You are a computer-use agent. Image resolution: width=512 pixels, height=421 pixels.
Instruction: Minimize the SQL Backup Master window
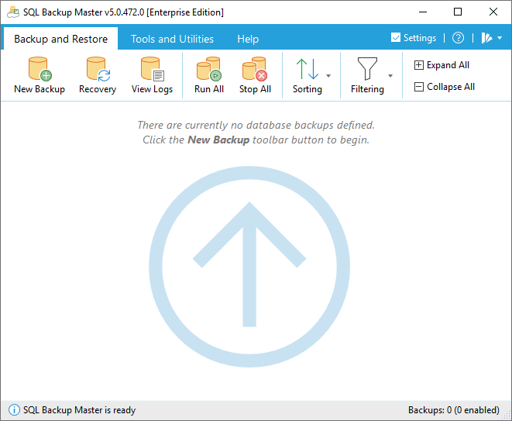click(423, 12)
